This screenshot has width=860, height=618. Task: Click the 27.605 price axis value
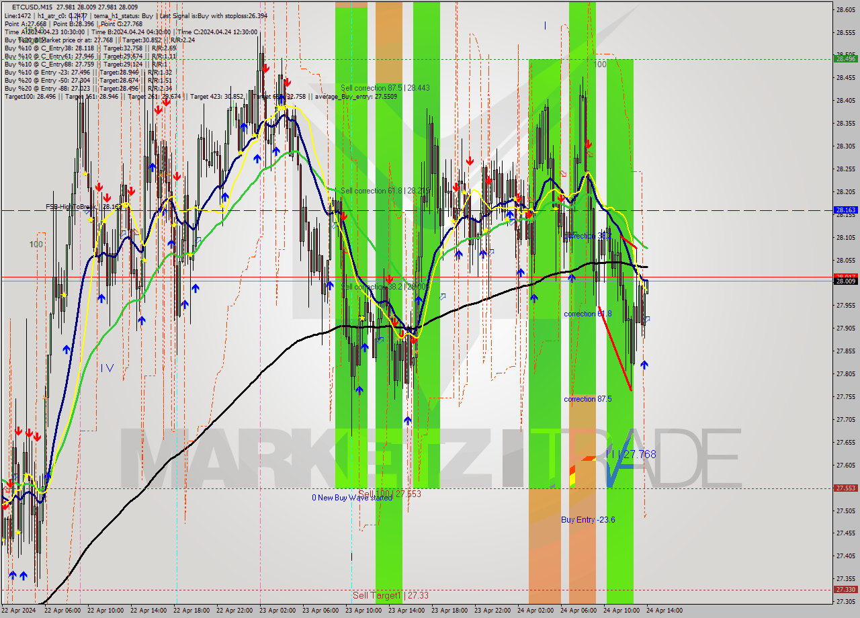(x=845, y=466)
